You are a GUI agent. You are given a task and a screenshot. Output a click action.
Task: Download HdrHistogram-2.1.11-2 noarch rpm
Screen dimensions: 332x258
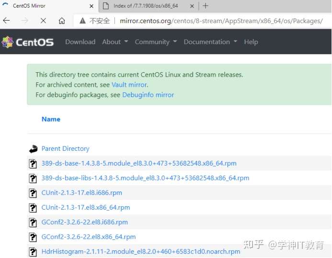tap(141, 252)
